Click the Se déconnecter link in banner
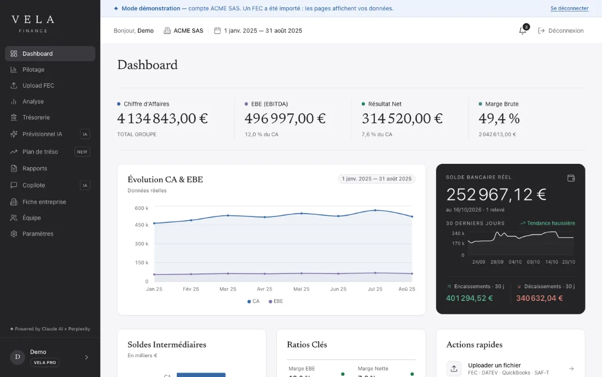Viewport: 602px width, 377px height. click(x=569, y=8)
